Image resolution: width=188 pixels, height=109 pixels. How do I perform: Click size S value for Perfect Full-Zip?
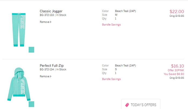pos(116,69)
